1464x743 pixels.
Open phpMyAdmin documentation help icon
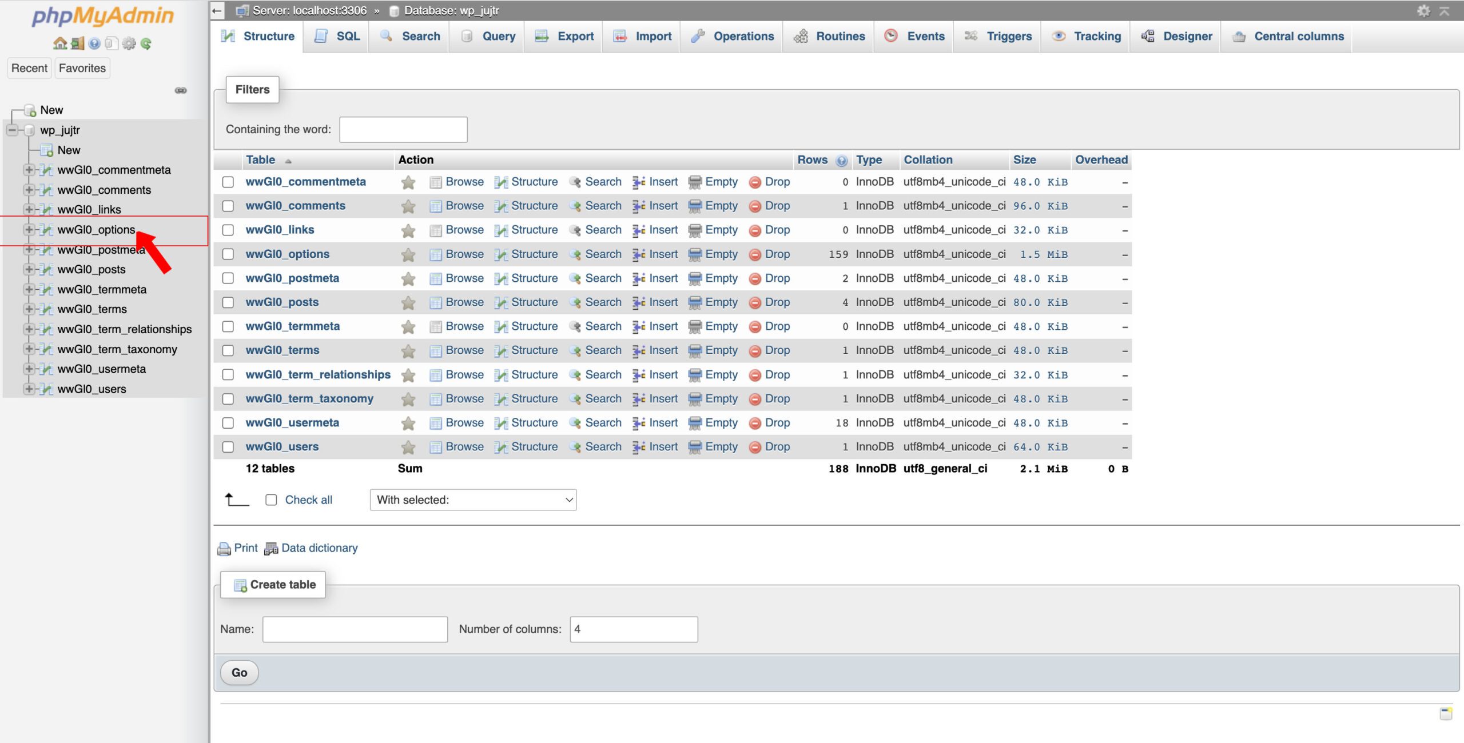click(x=94, y=43)
